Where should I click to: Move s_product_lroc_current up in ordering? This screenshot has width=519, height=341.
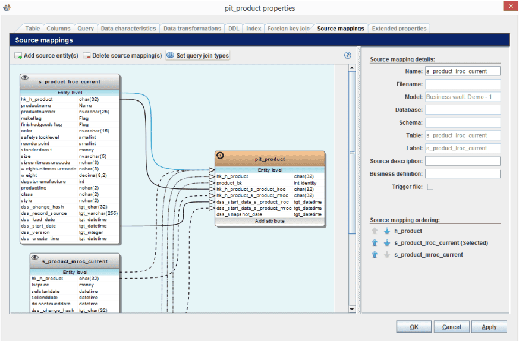pos(375,243)
